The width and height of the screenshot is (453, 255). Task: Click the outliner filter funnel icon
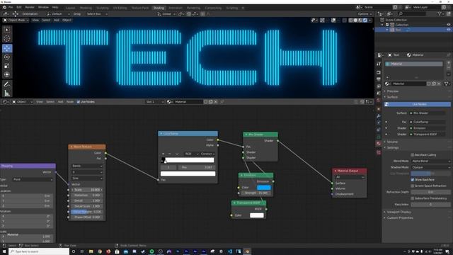point(440,13)
